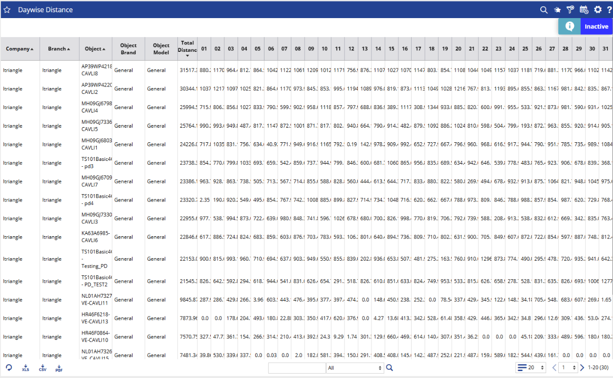
Task: Toggle the Inactive button
Action: click(x=596, y=26)
